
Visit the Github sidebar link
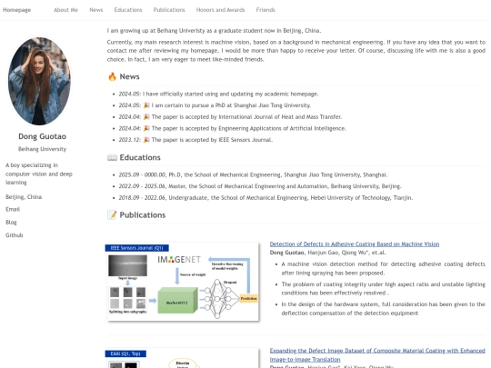pos(15,235)
